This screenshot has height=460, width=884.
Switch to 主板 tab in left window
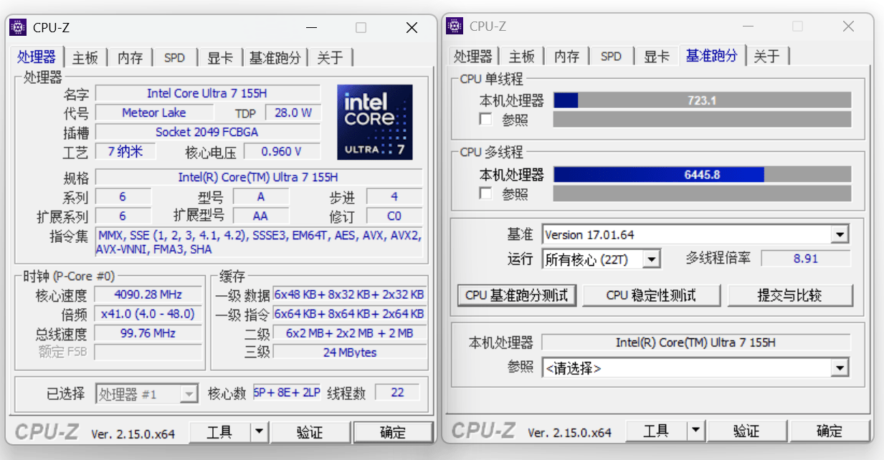(85, 57)
